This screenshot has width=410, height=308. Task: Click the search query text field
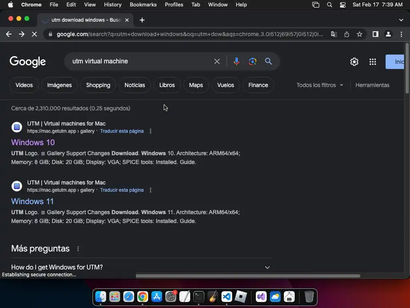141,61
